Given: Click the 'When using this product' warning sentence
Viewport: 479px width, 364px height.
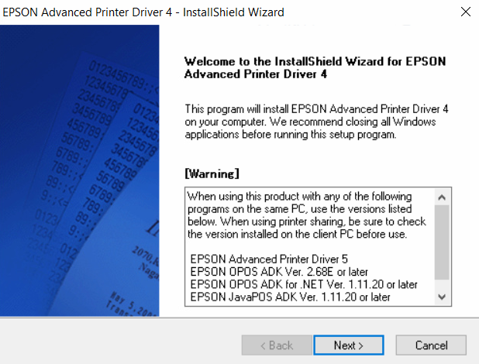Looking at the screenshot, I should click(299, 197).
